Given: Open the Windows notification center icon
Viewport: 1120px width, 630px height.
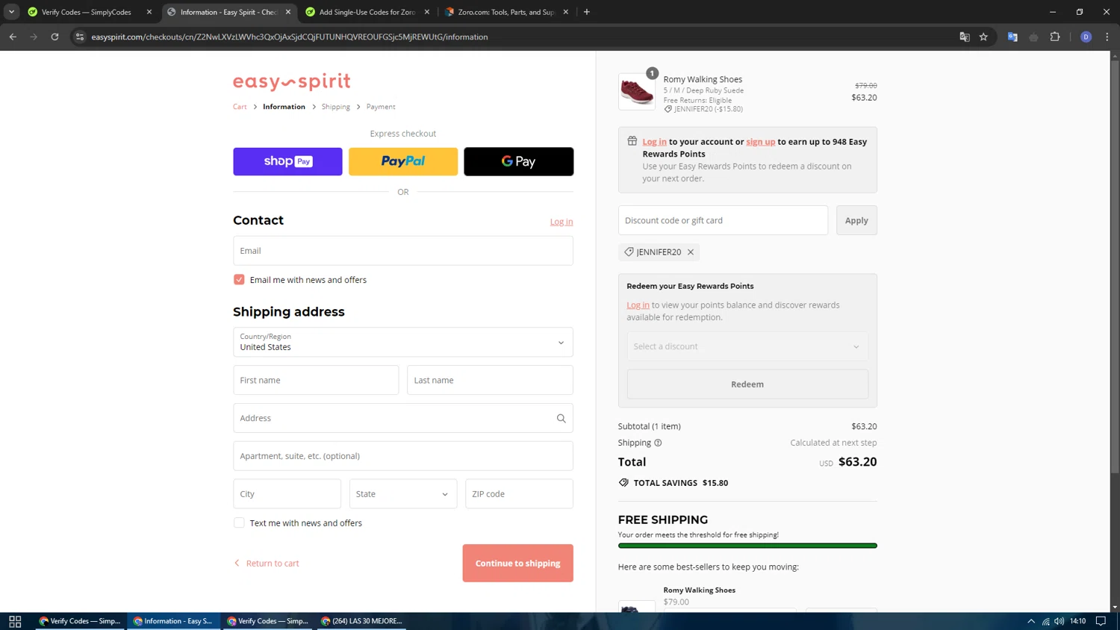Looking at the screenshot, I should [1101, 621].
